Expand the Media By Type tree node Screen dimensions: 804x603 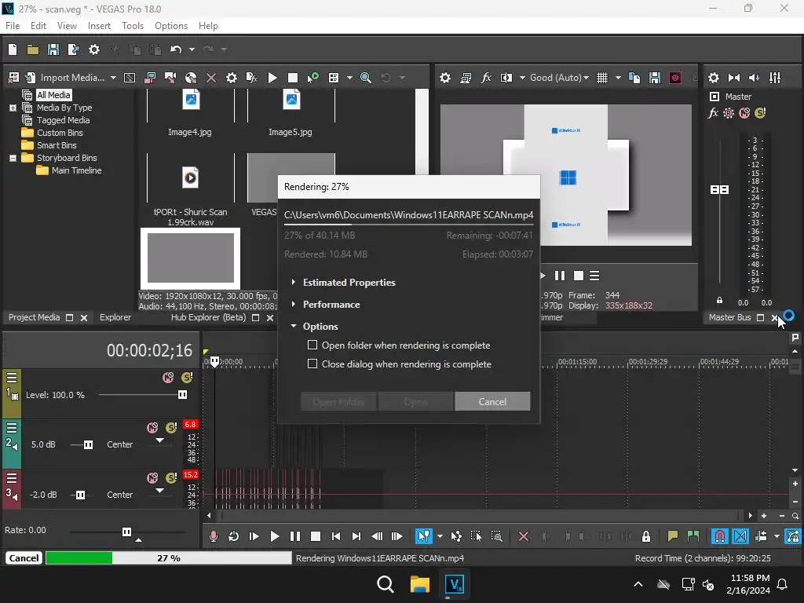[x=13, y=108]
